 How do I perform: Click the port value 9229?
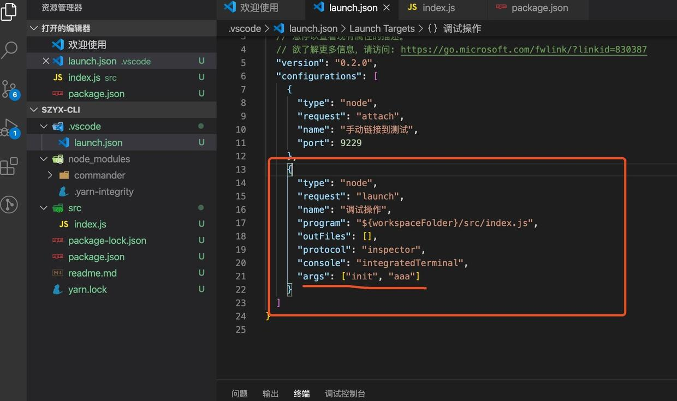[x=351, y=143]
